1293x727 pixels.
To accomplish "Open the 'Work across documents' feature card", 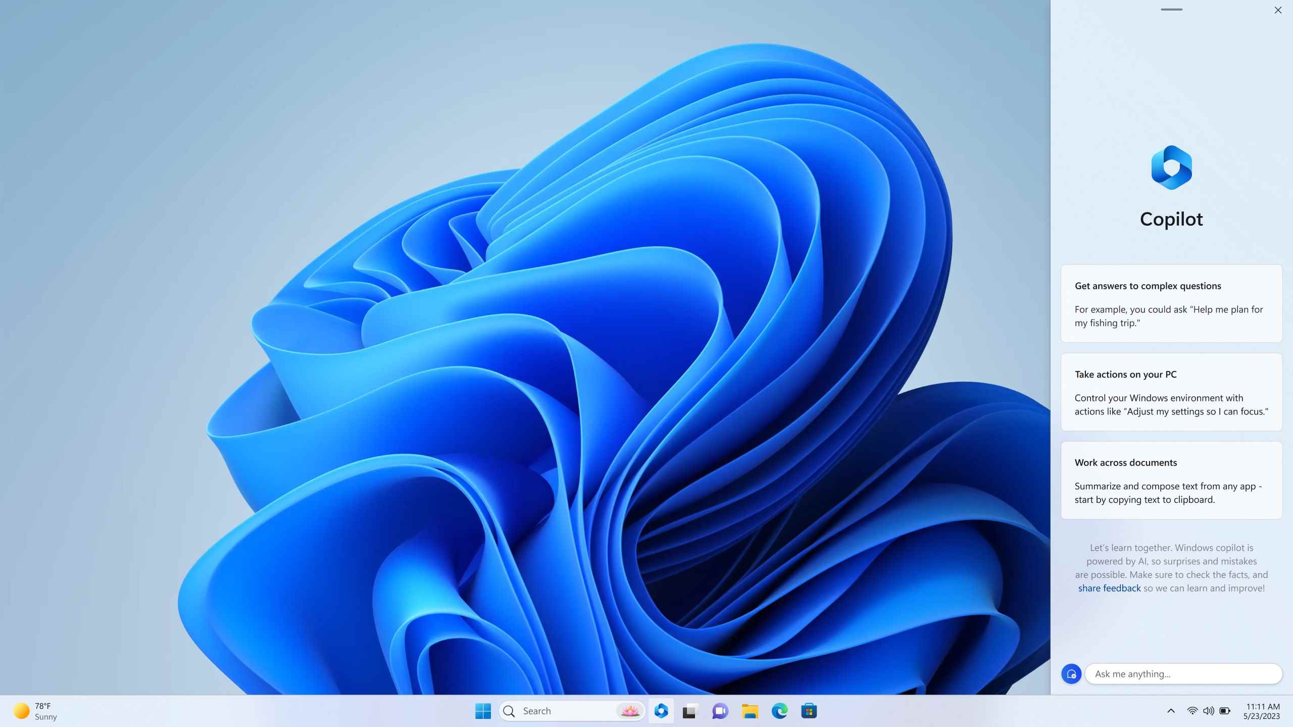I will point(1170,479).
